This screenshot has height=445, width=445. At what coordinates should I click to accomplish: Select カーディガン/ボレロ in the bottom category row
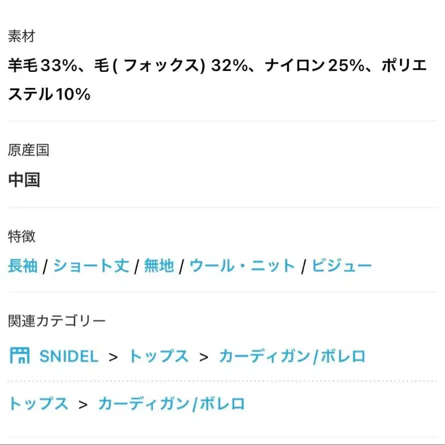(x=171, y=403)
